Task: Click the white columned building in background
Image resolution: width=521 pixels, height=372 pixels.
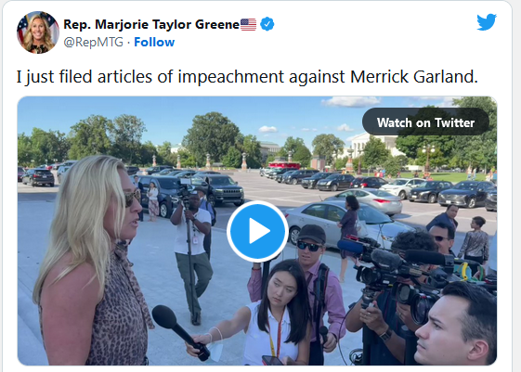Action: click(374, 145)
